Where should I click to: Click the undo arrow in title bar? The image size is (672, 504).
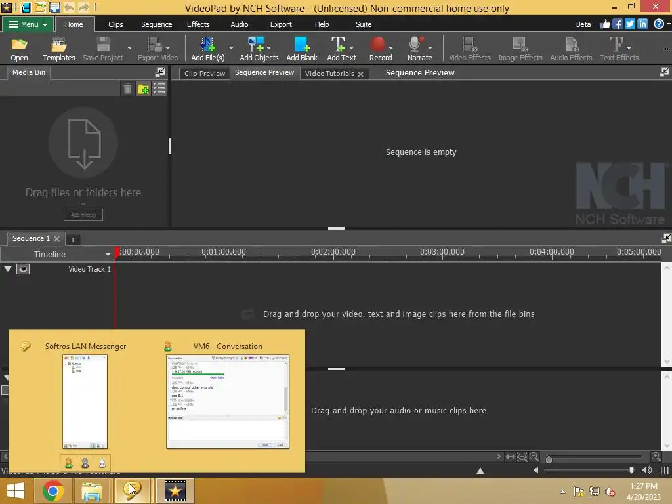69,7
